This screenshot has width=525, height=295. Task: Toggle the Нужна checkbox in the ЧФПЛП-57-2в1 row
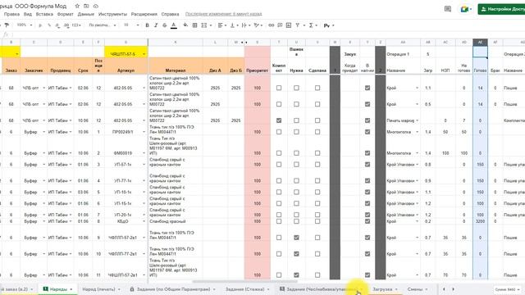296,238
